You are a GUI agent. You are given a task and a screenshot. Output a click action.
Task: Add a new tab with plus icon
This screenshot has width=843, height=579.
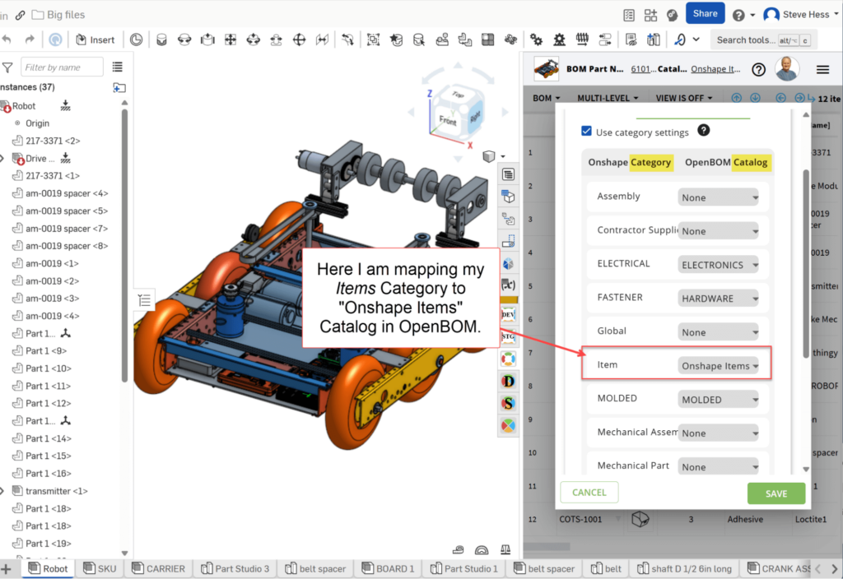(x=7, y=569)
